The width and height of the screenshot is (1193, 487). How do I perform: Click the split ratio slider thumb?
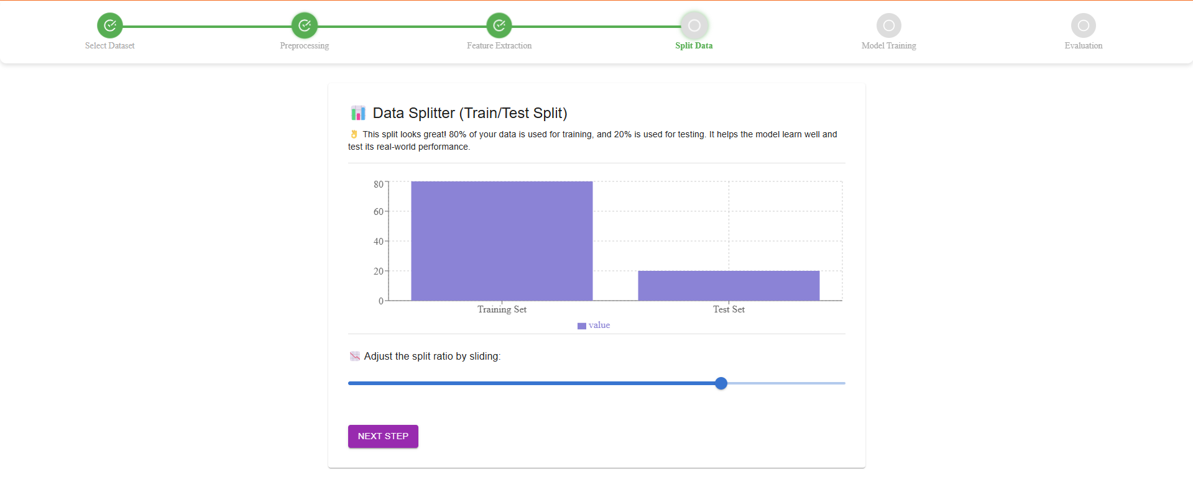click(721, 383)
